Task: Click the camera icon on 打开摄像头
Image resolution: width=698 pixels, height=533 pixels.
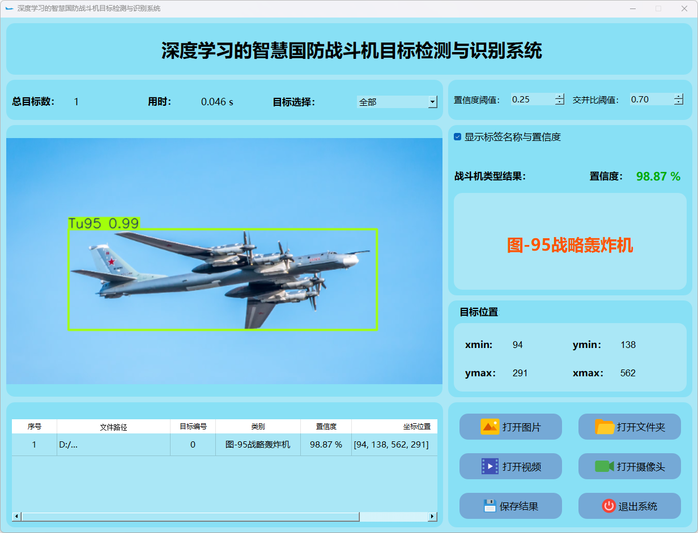Action: pyautogui.click(x=604, y=466)
